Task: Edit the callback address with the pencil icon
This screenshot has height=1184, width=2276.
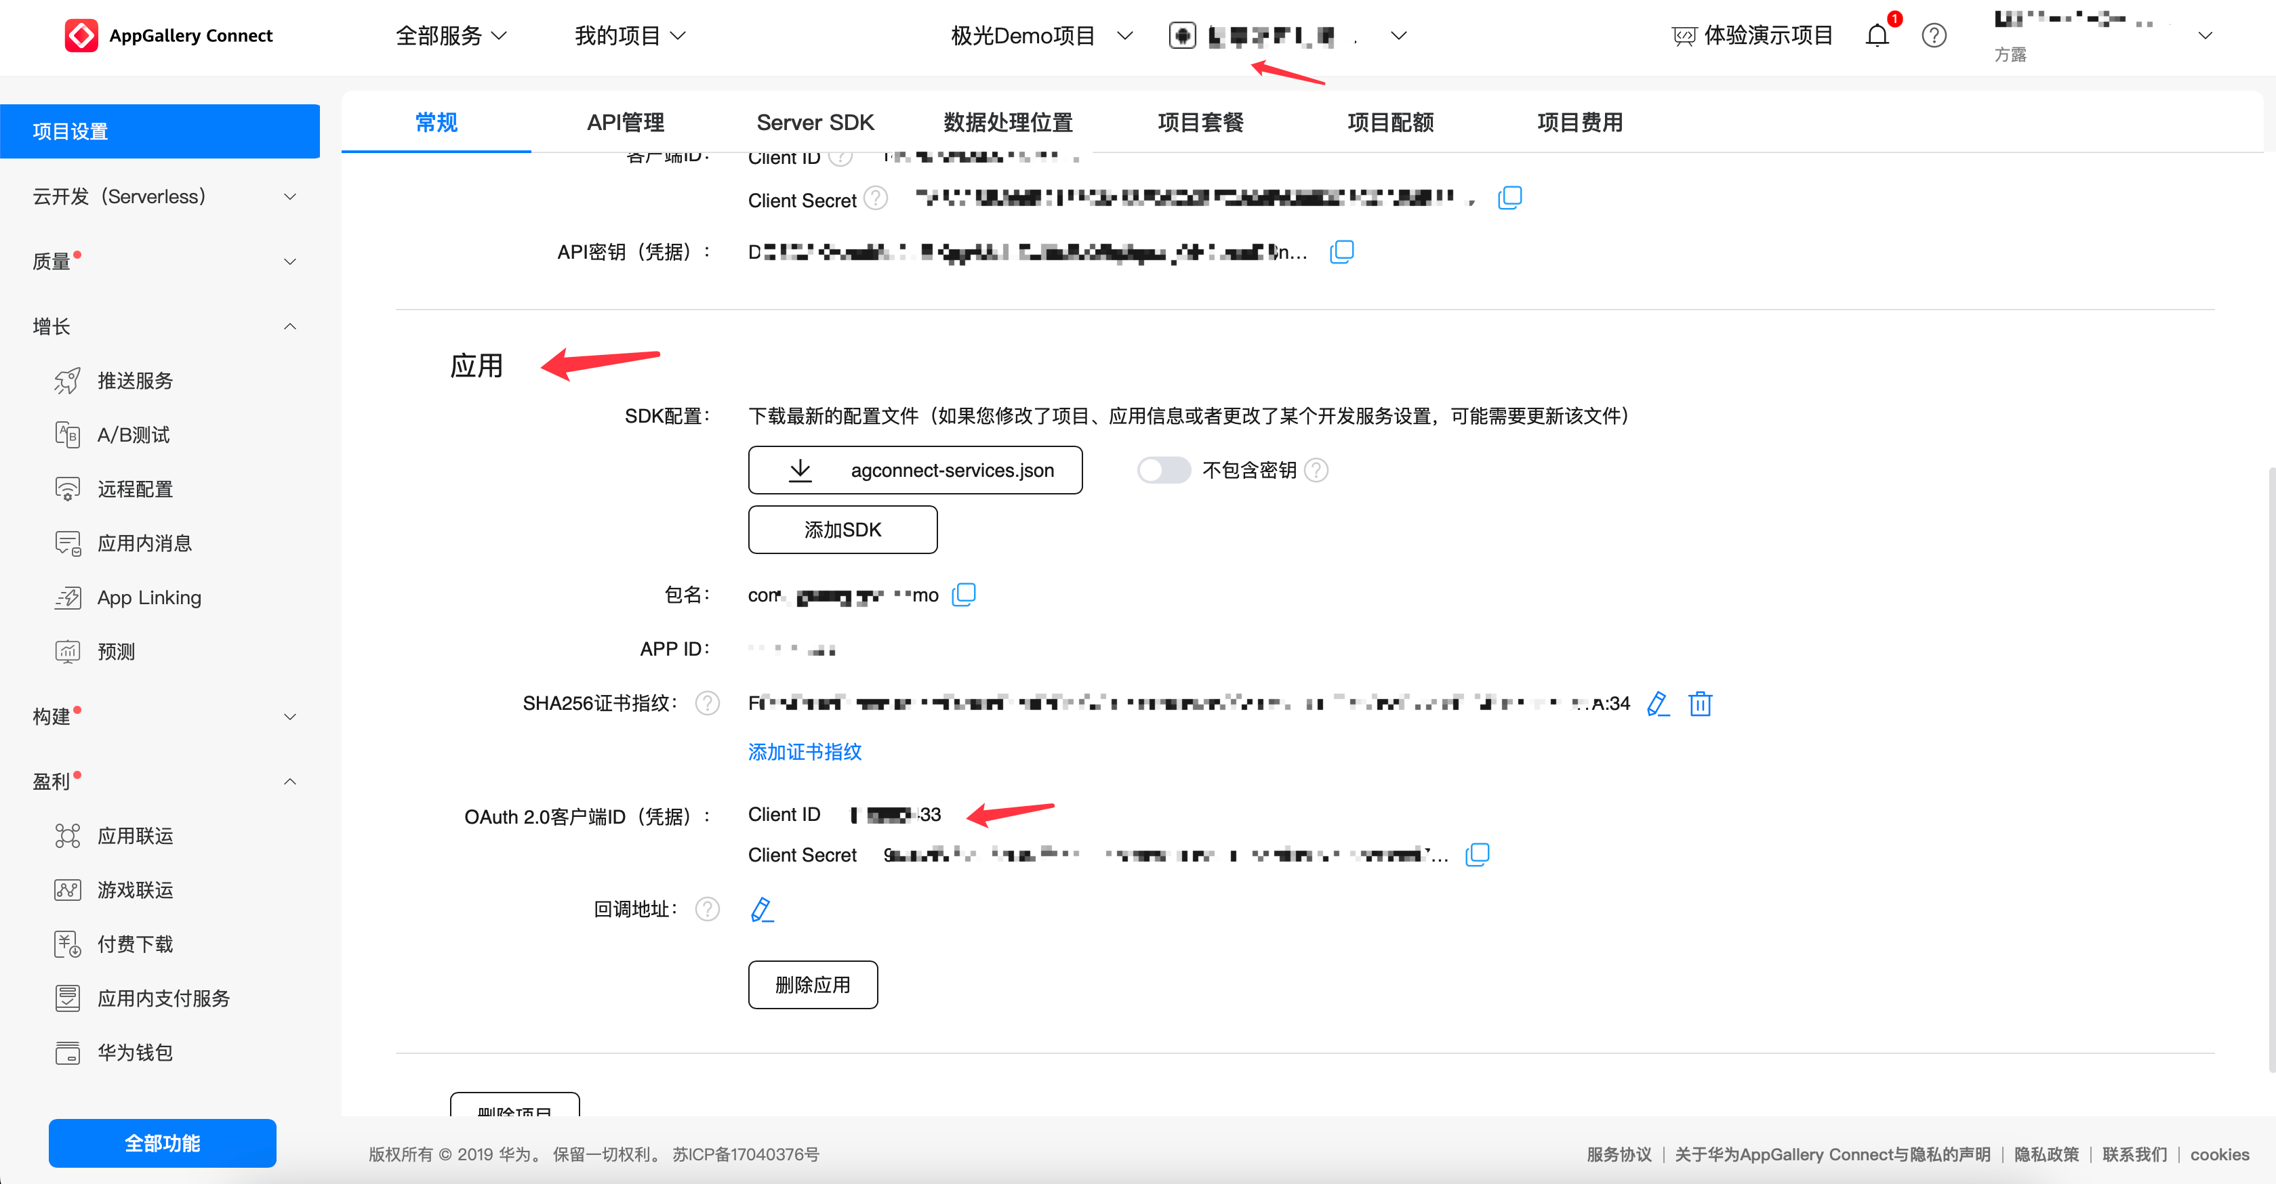Action: pyautogui.click(x=760, y=908)
